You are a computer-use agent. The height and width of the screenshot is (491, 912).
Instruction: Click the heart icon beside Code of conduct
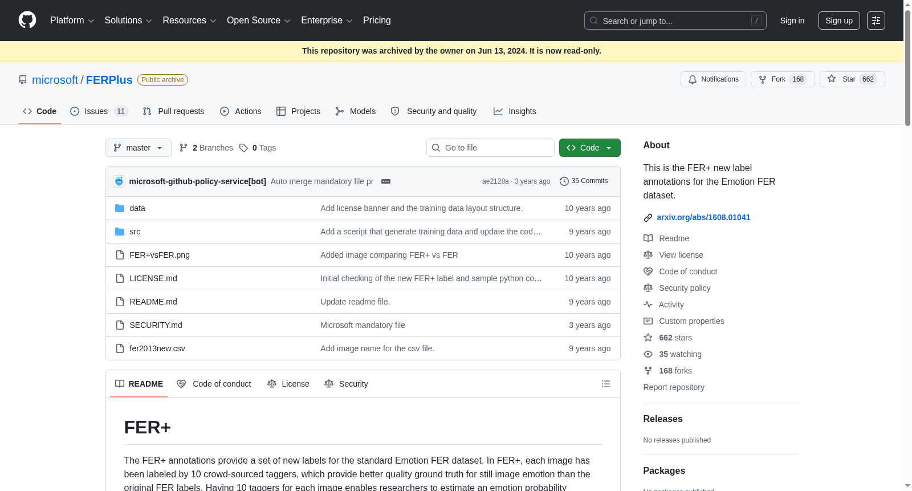(648, 271)
